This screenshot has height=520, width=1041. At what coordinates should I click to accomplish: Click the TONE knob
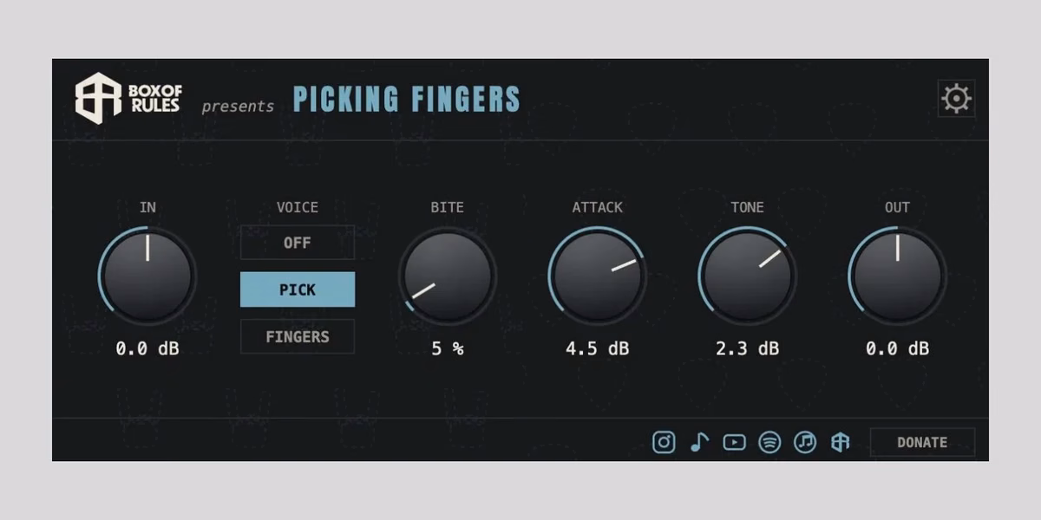(747, 276)
